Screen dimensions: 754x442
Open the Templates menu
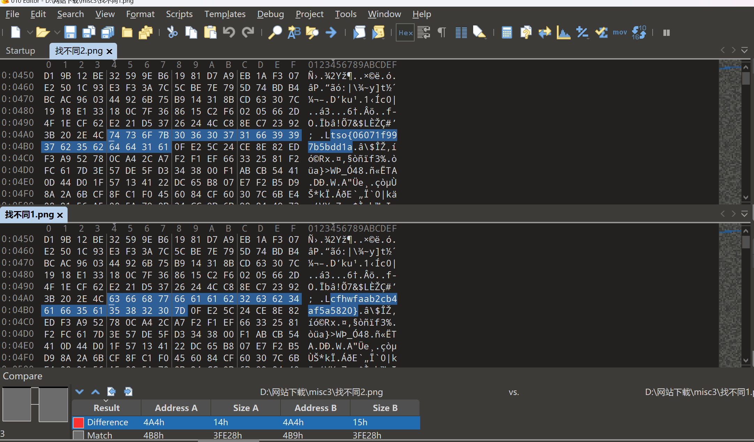coord(225,14)
